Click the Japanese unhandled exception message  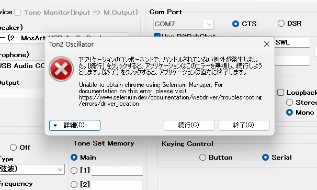click(170, 66)
